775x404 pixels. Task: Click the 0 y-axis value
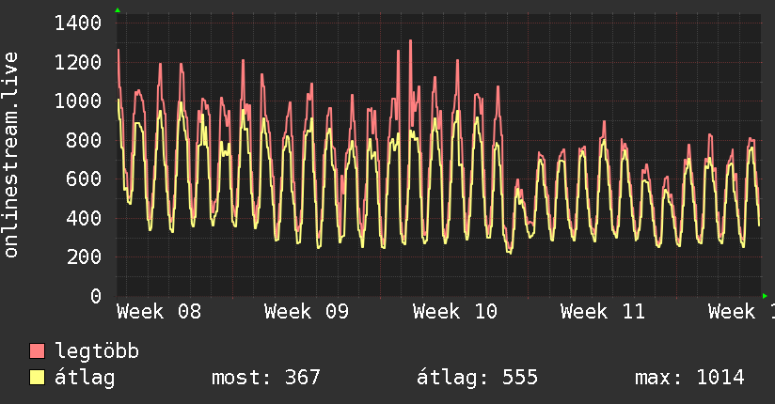tap(96, 296)
